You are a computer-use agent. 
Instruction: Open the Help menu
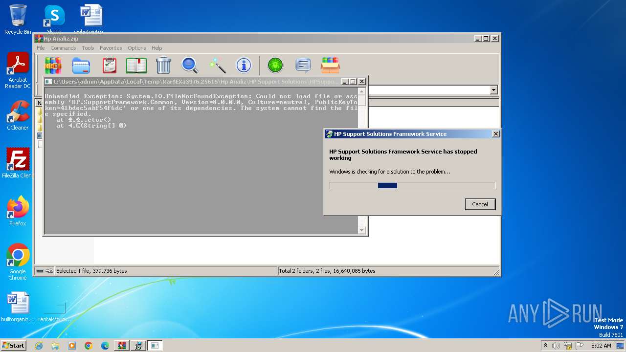point(156,48)
